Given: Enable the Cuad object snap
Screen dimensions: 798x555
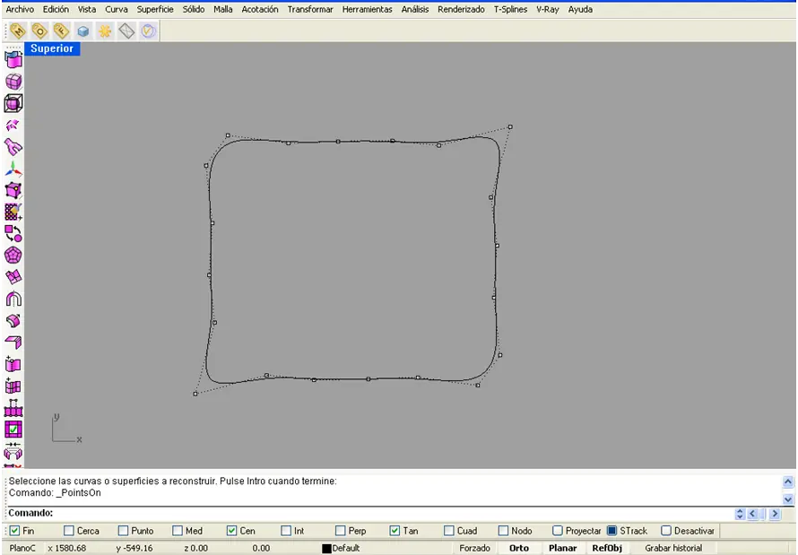Looking at the screenshot, I should 449,531.
